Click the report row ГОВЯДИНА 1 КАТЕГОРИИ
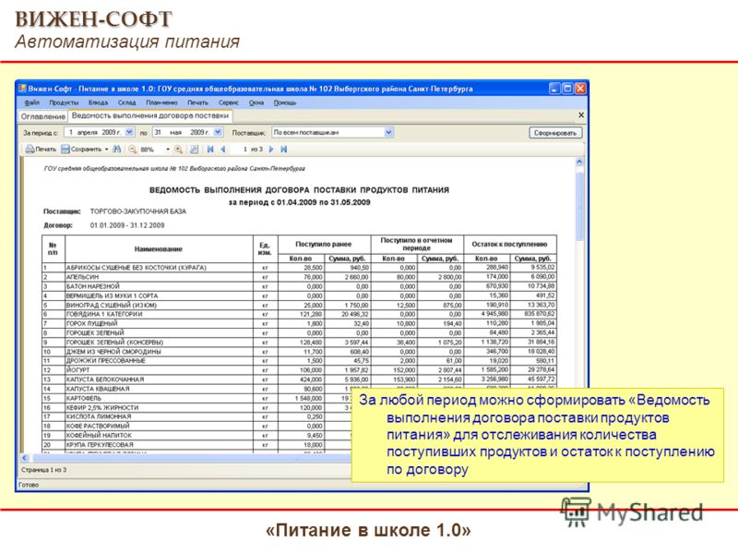This screenshot has width=738, height=554. click(x=299, y=314)
